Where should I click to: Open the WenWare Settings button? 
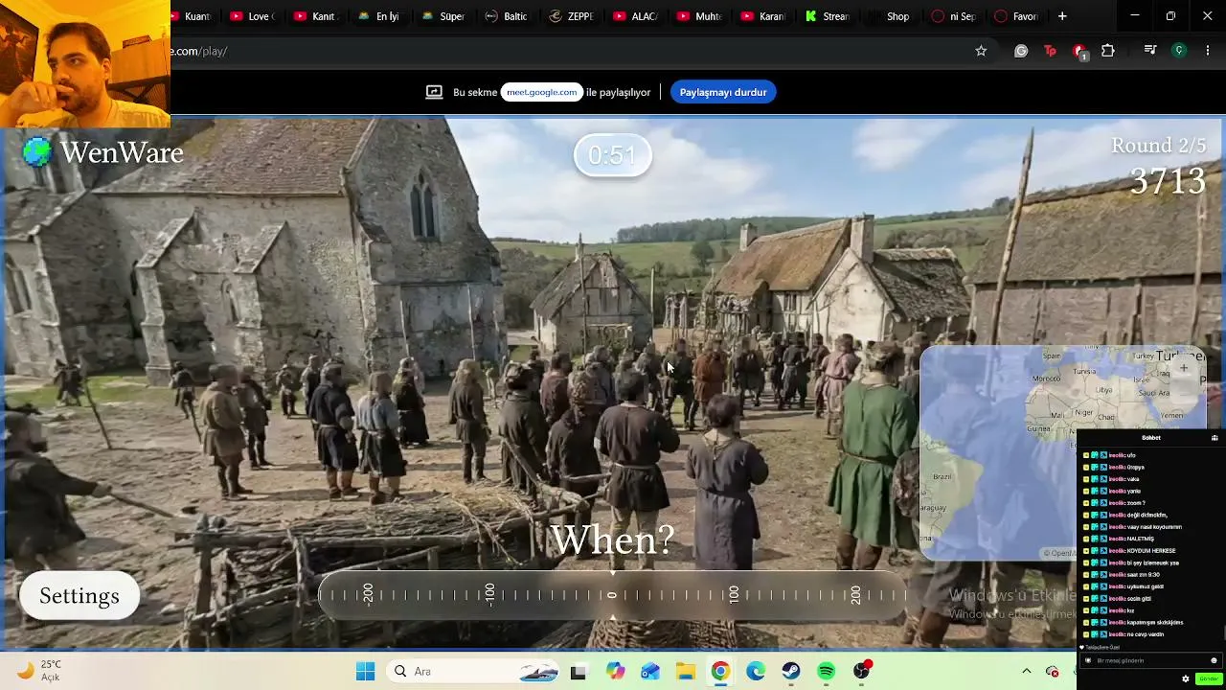pos(79,596)
